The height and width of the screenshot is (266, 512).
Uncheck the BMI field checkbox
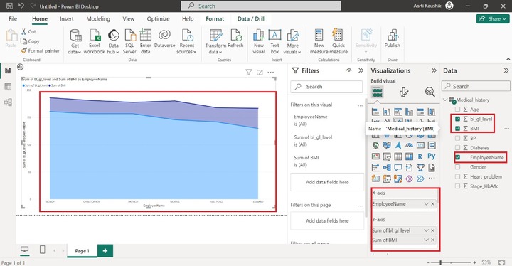(x=457, y=129)
